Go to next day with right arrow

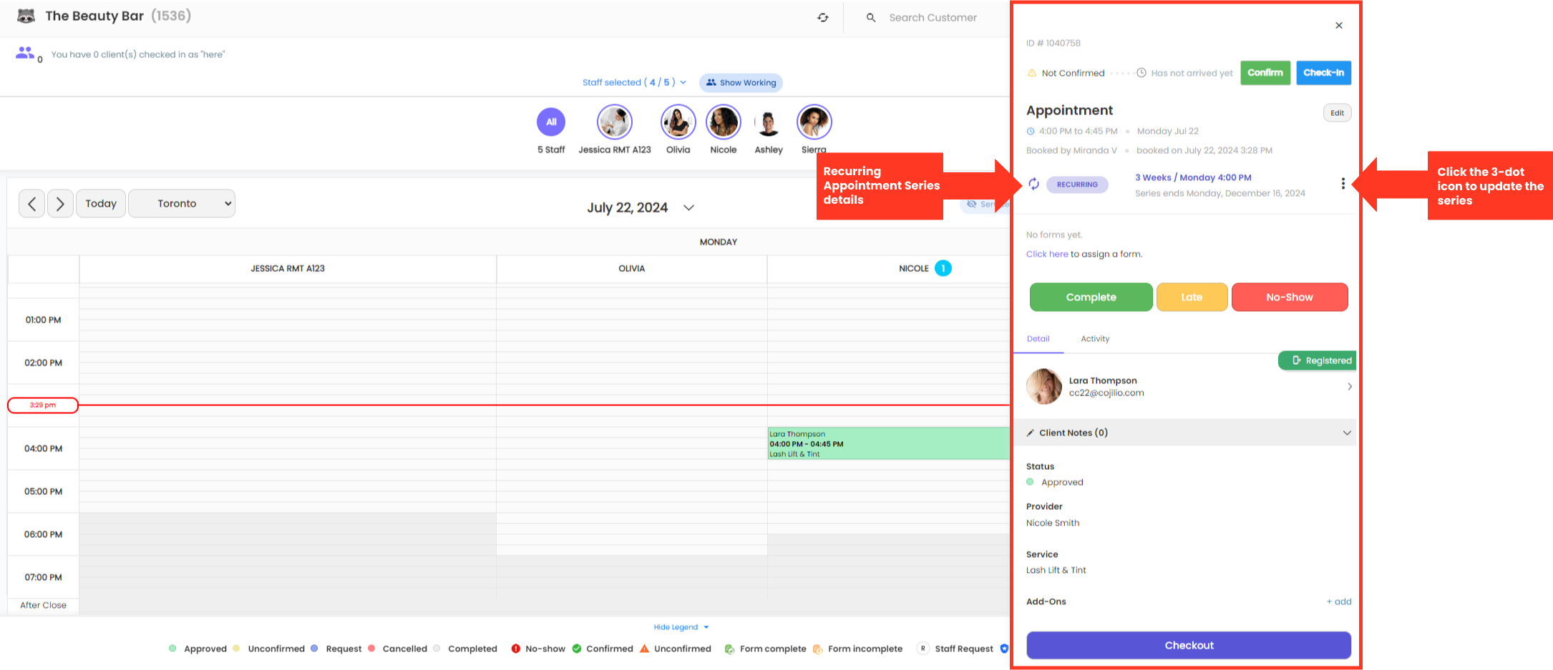click(x=60, y=204)
